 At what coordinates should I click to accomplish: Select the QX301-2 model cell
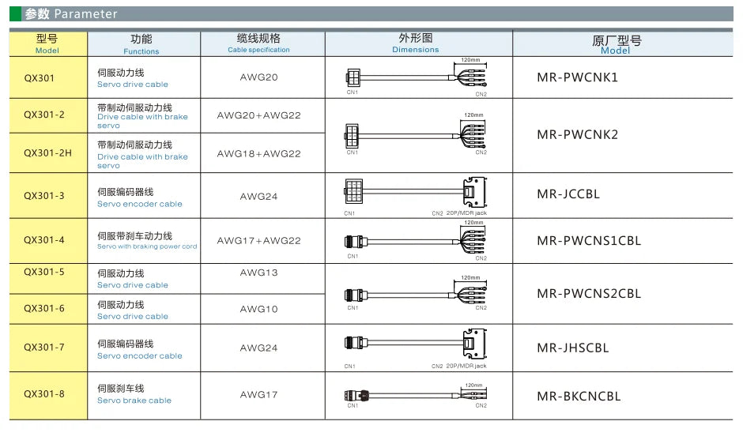coord(48,115)
